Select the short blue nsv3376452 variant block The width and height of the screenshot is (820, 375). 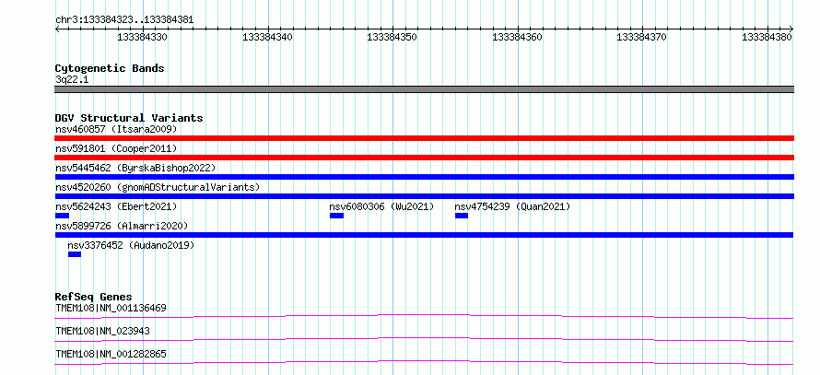(x=75, y=254)
